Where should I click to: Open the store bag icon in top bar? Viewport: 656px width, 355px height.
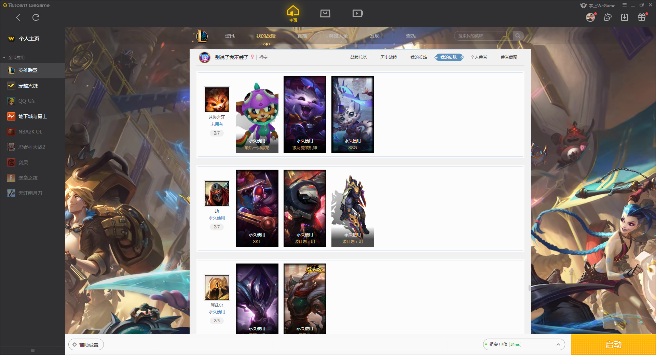(x=325, y=13)
